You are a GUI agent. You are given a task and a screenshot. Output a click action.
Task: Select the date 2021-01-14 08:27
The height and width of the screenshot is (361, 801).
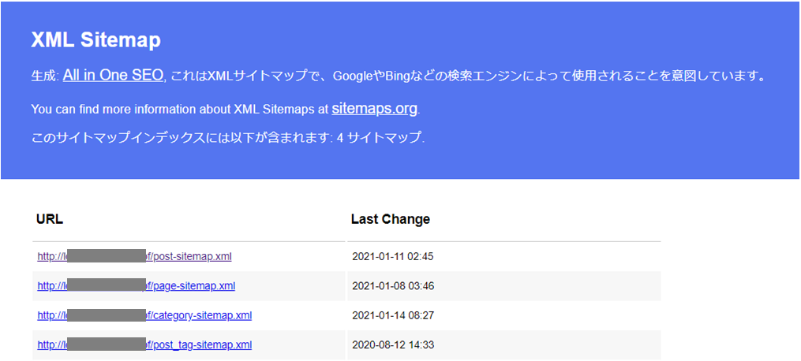tap(393, 315)
